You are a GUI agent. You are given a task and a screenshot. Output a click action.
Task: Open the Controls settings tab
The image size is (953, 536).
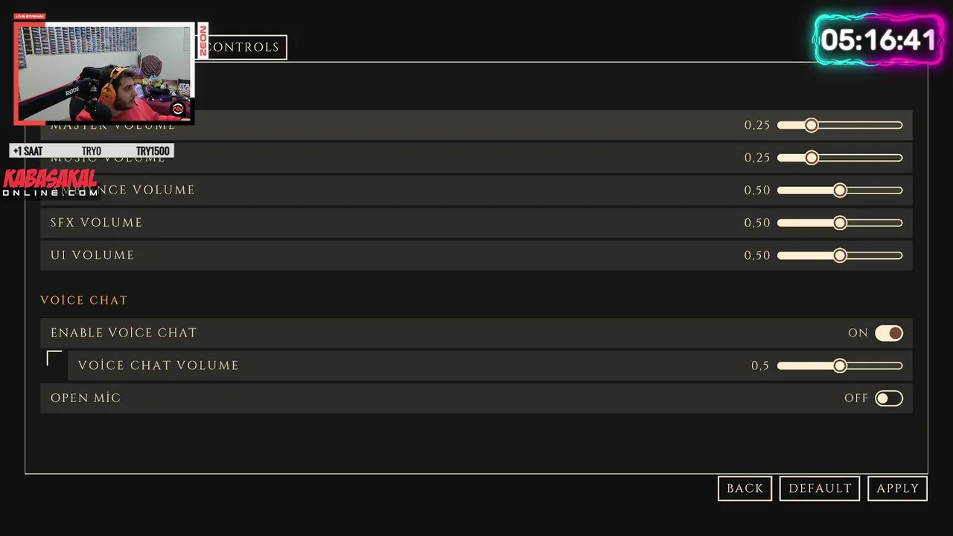pos(244,47)
